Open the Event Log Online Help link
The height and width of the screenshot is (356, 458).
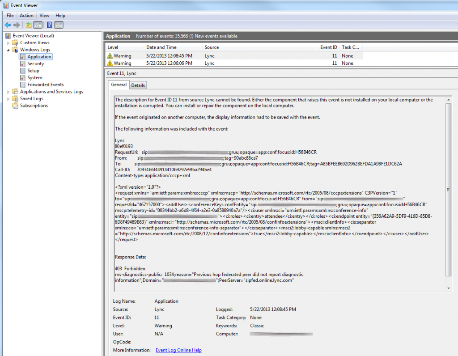178,350
